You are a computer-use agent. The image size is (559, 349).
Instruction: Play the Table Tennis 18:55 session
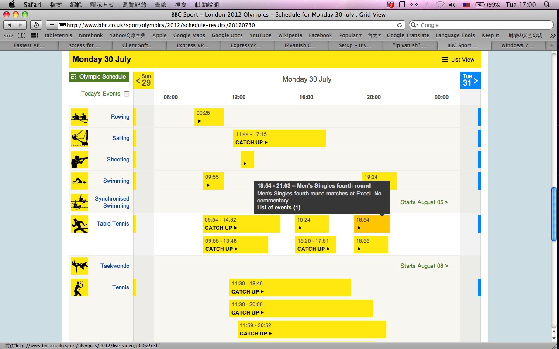(x=371, y=245)
